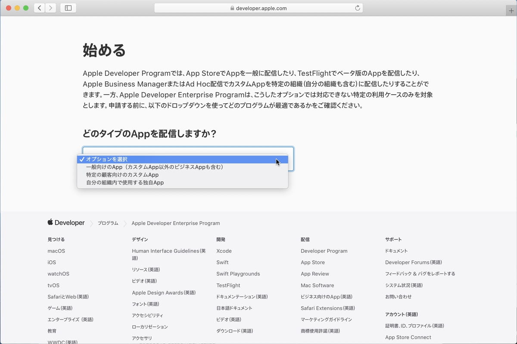Open a new tab with plus button
Image resolution: width=517 pixels, height=344 pixels.
coord(511,11)
